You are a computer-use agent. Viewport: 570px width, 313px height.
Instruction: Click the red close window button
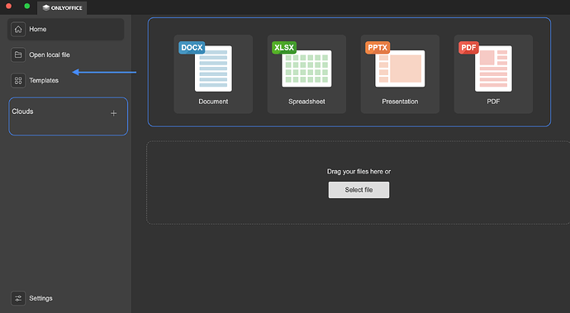(x=9, y=6)
